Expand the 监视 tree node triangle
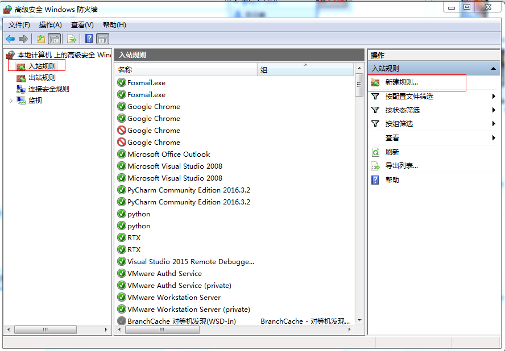505x351 pixels. point(11,101)
